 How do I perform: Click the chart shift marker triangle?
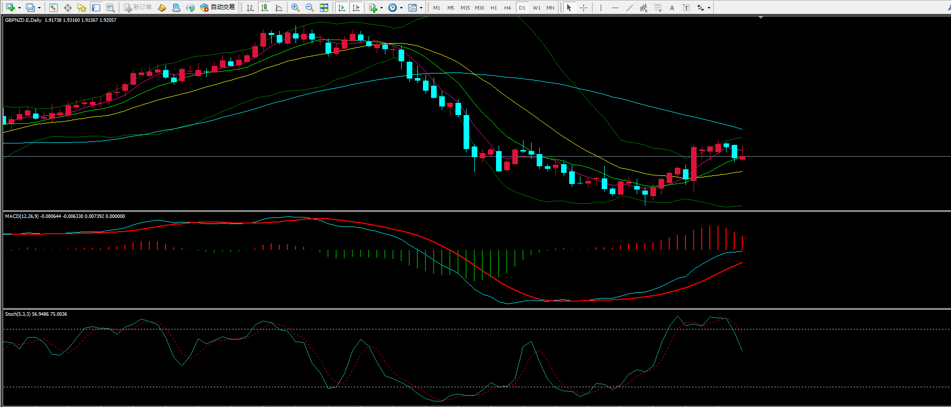[x=761, y=18]
